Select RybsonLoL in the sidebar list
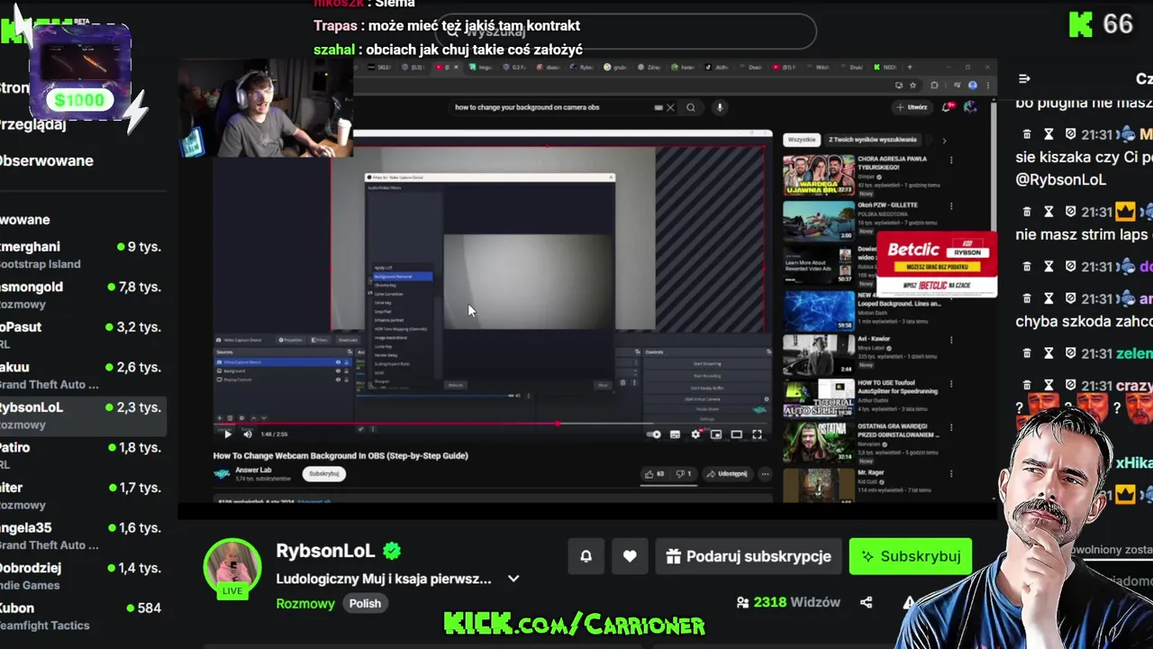 pyautogui.click(x=81, y=416)
